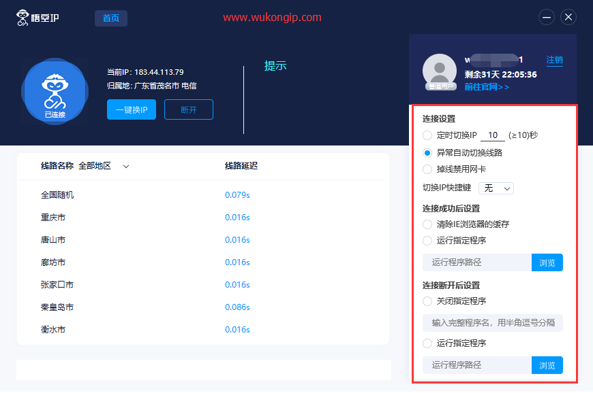Click the 注销 logout link

click(x=554, y=60)
